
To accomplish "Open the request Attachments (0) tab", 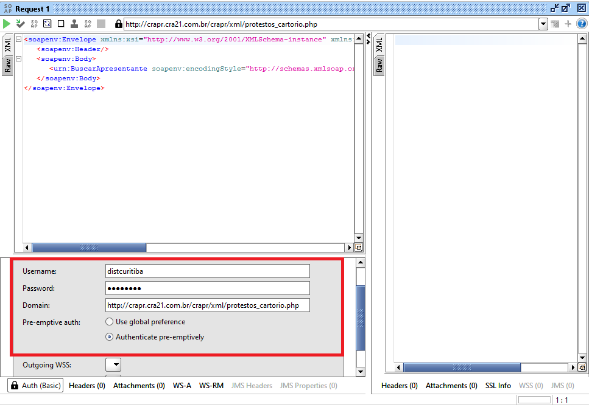I will coord(139,386).
